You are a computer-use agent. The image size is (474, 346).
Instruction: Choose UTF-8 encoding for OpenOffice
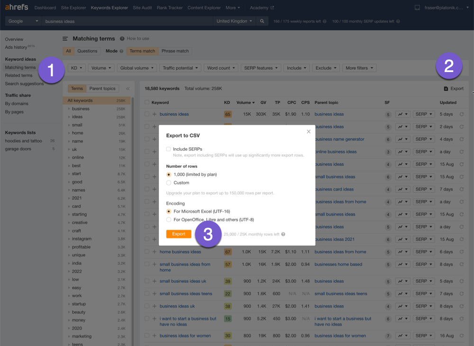[x=169, y=219]
